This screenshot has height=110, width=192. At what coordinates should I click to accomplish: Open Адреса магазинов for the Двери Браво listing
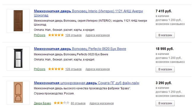(x=101, y=103)
